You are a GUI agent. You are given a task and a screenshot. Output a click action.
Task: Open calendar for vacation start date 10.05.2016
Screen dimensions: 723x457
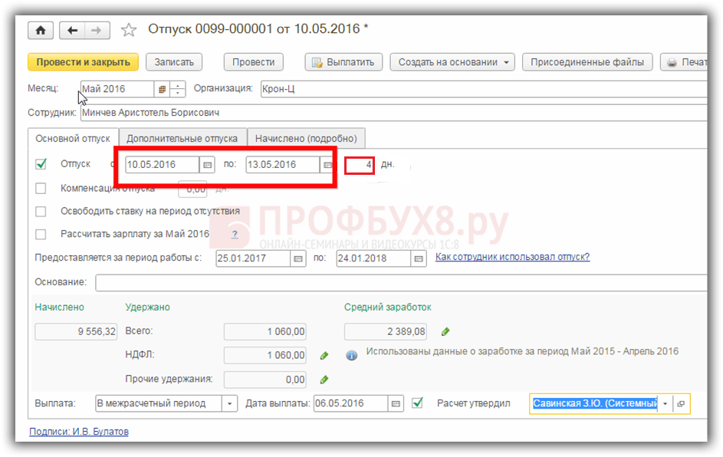[208, 165]
